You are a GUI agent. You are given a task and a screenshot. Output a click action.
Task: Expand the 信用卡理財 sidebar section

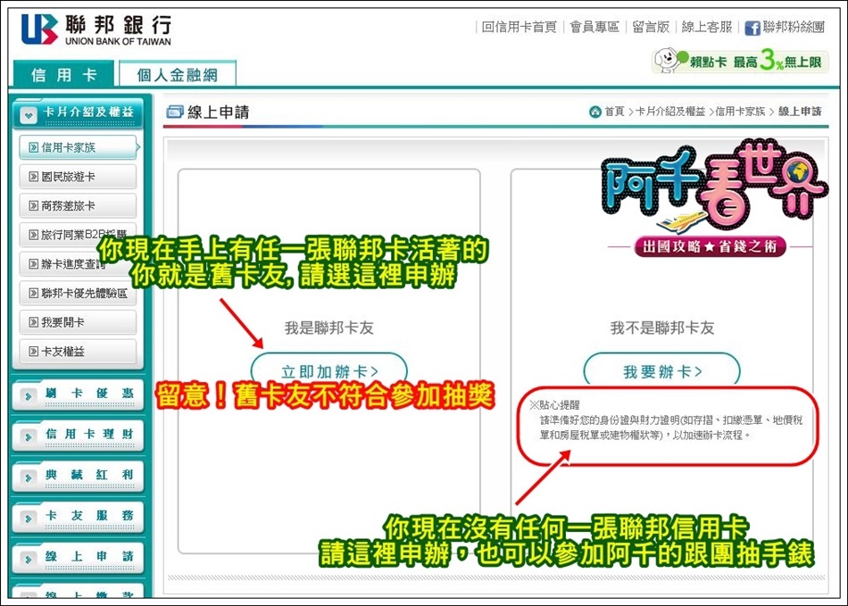(78, 436)
